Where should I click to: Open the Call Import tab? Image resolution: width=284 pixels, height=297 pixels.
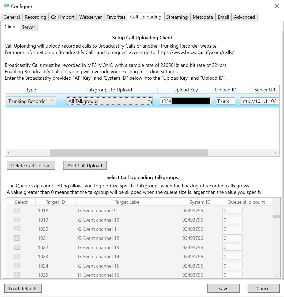point(63,17)
